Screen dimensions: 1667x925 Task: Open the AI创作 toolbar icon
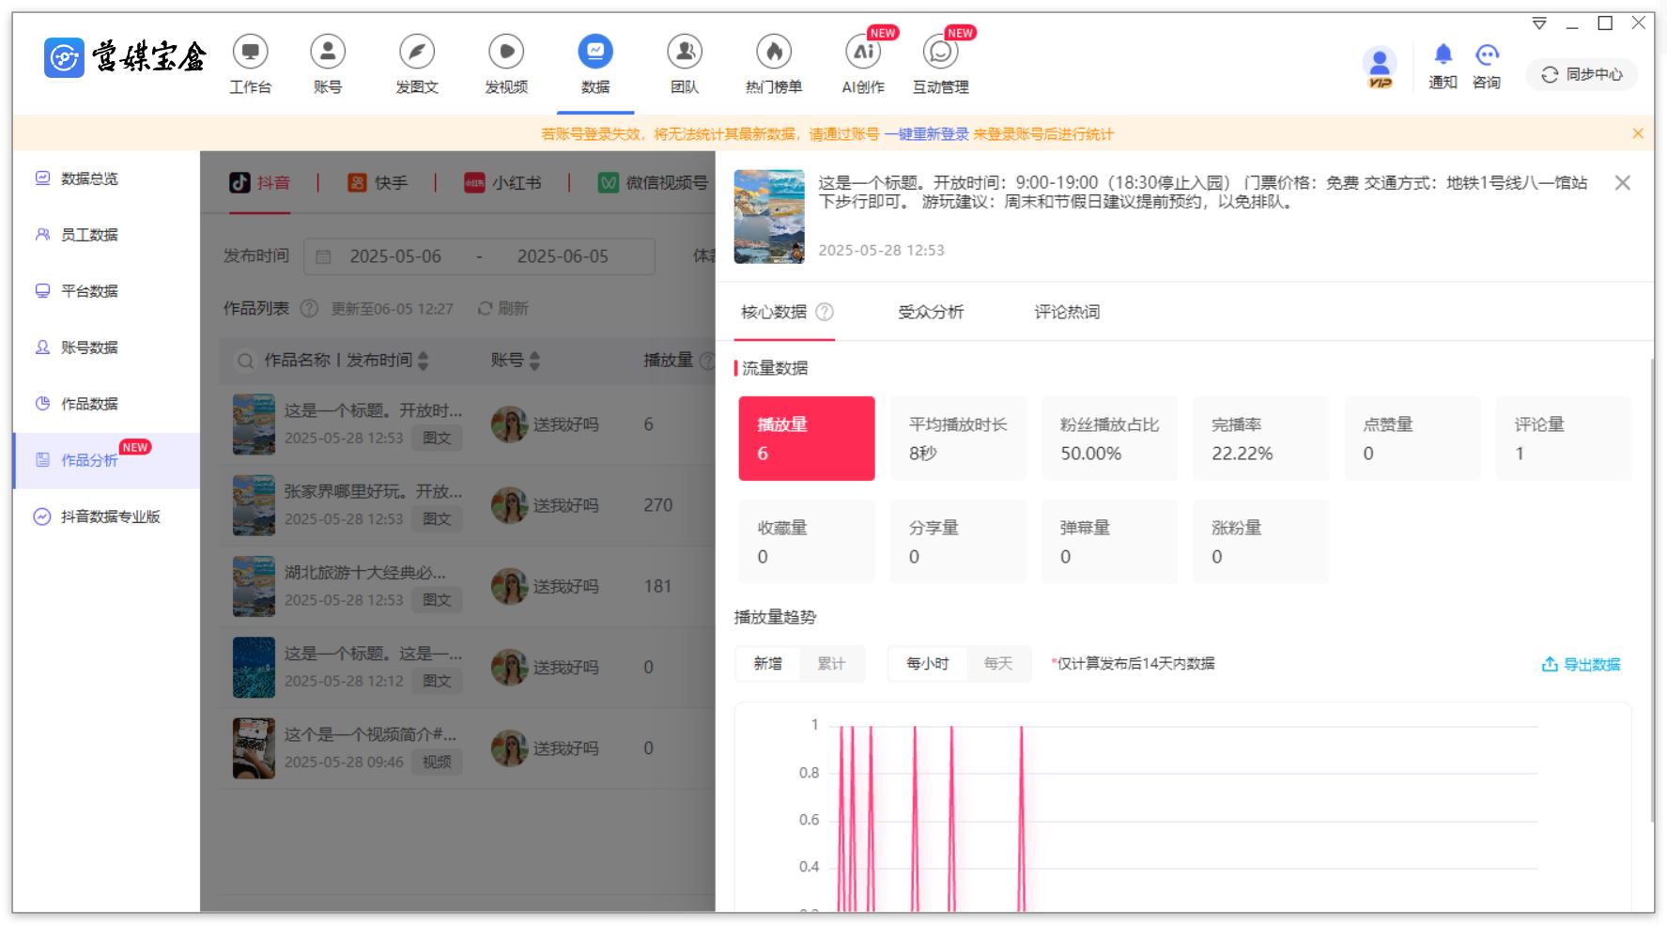(x=863, y=53)
